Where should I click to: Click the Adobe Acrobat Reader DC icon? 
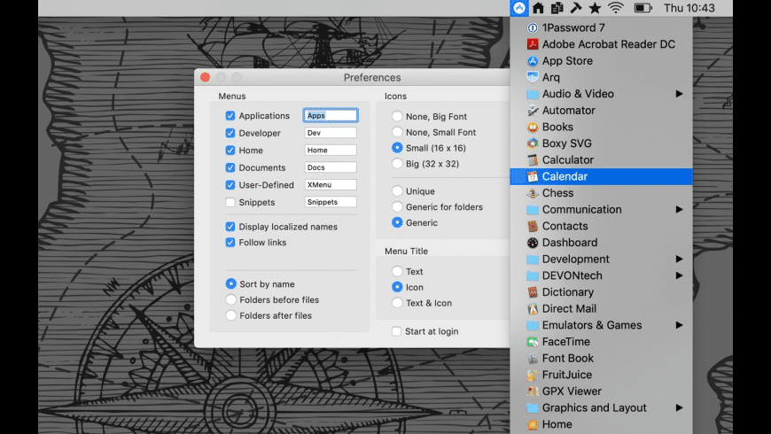(533, 44)
